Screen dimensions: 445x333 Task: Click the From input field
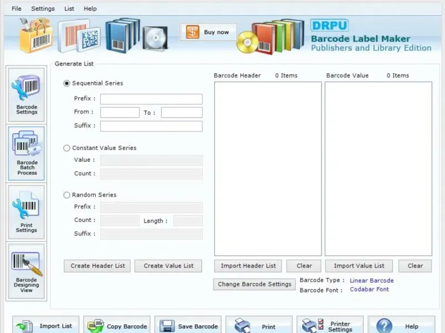[x=120, y=113]
